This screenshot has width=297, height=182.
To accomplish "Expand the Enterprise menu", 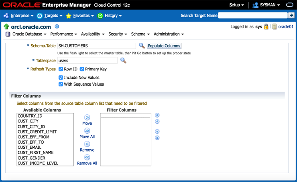I will (22, 16).
